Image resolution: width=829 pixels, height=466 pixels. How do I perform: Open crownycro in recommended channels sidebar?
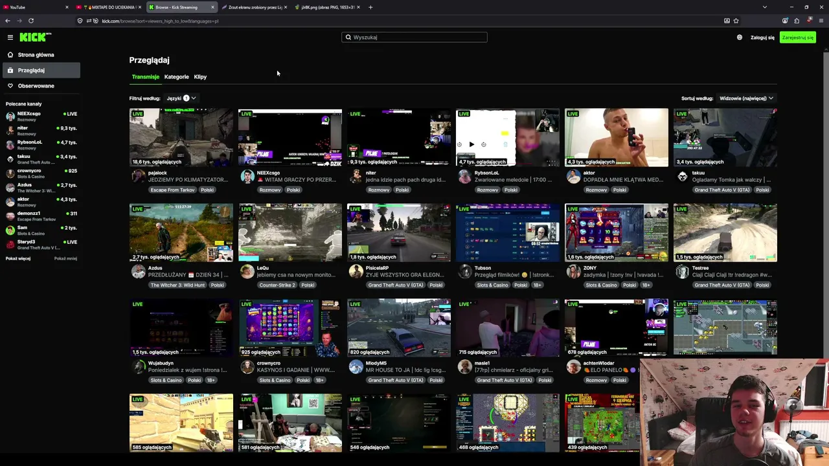click(40, 173)
